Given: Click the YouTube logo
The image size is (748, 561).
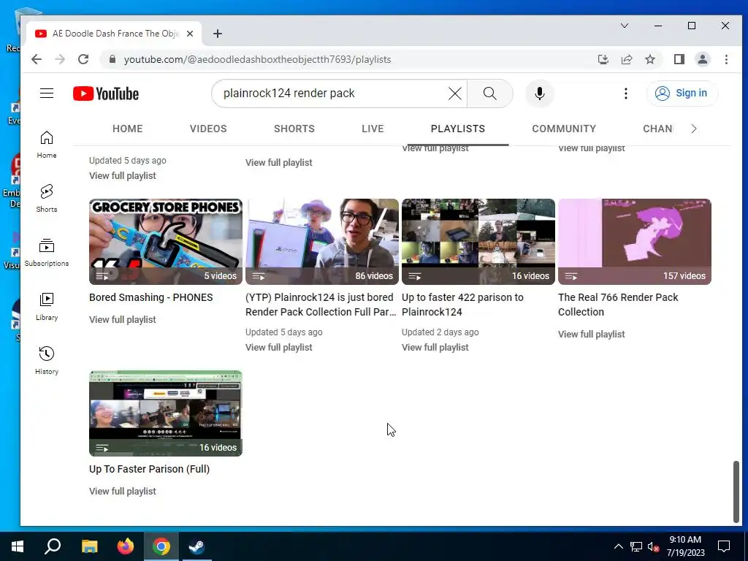Looking at the screenshot, I should click(106, 93).
